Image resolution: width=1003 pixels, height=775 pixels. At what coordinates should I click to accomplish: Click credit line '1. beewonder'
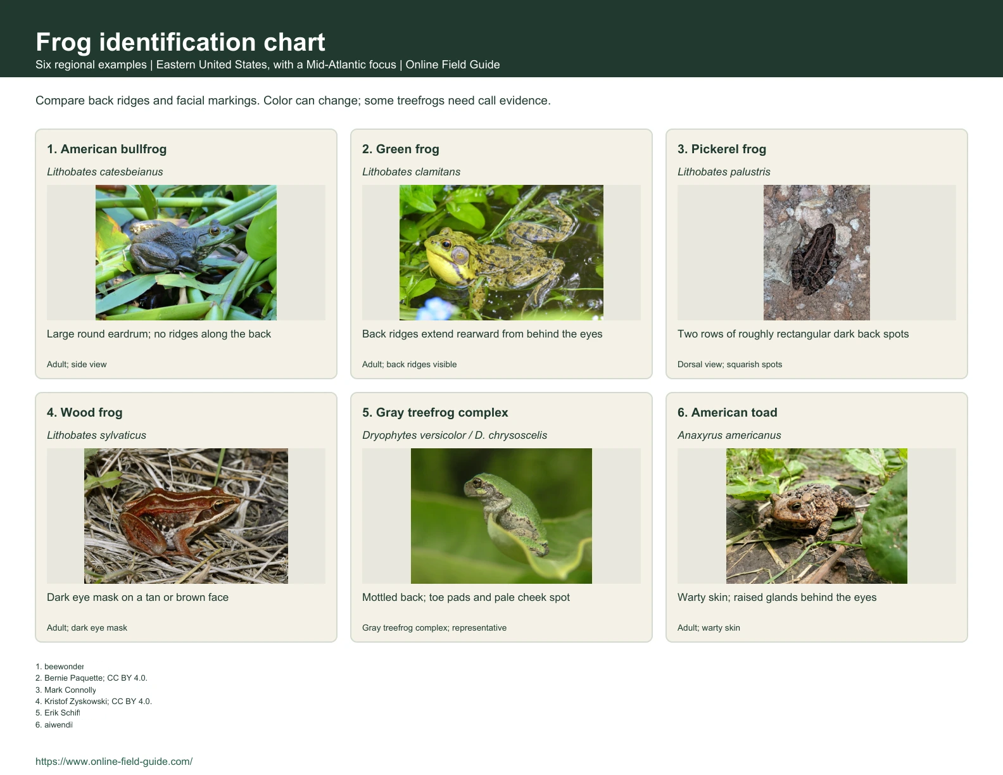60,667
